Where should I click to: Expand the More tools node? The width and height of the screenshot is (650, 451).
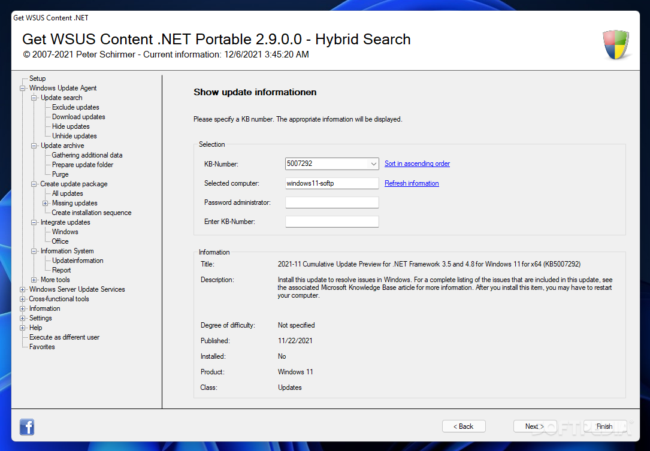pos(34,280)
